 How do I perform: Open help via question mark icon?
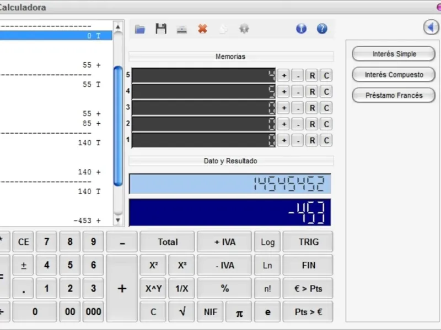pyautogui.click(x=322, y=29)
